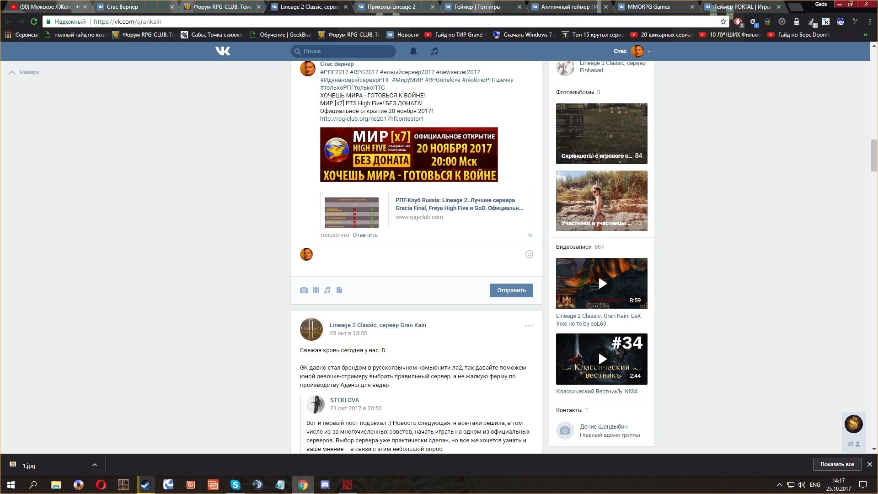Attach video using the film icon
Viewport: 878px width, 494px height.
tap(316, 290)
